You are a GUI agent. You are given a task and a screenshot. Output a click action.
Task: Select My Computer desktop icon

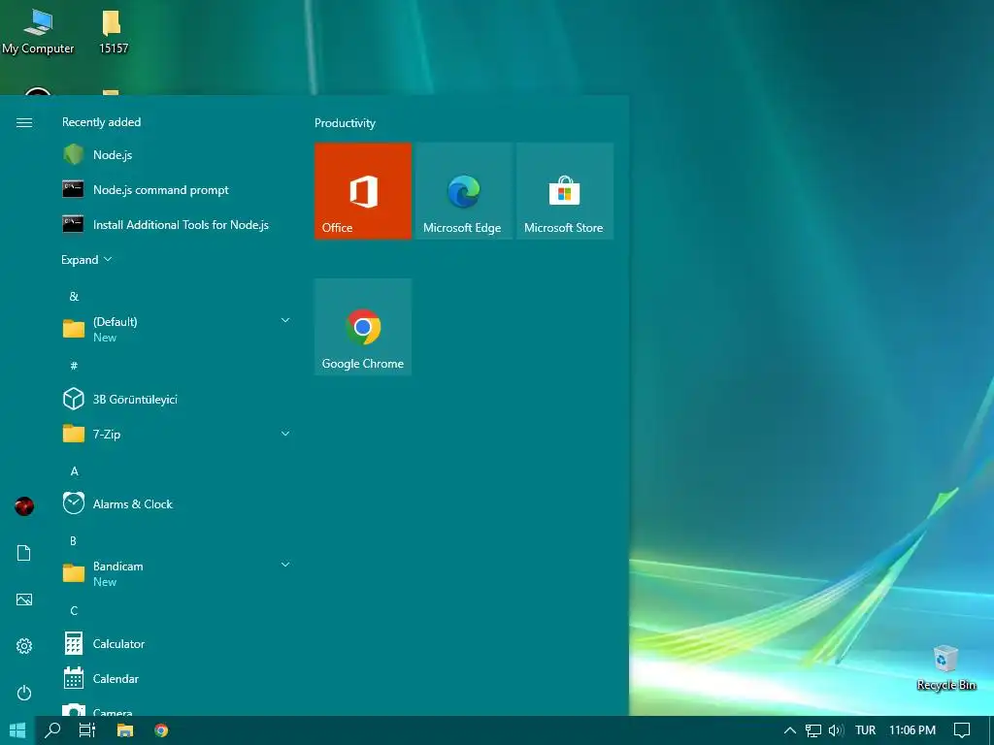(x=38, y=32)
